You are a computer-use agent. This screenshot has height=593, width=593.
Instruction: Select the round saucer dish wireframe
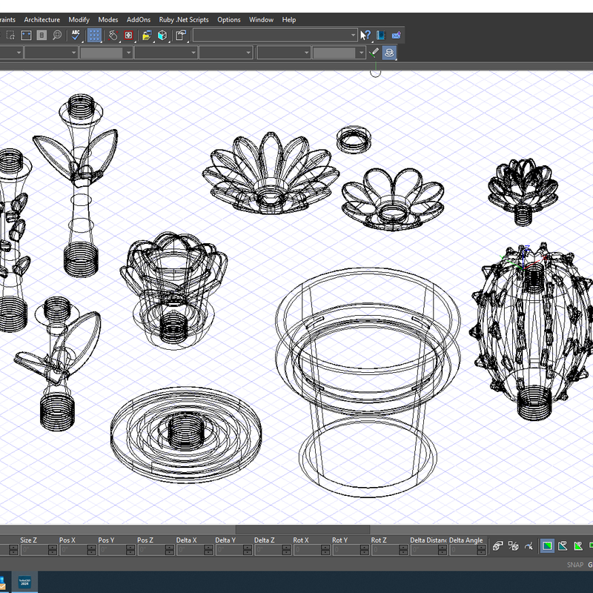point(186,435)
